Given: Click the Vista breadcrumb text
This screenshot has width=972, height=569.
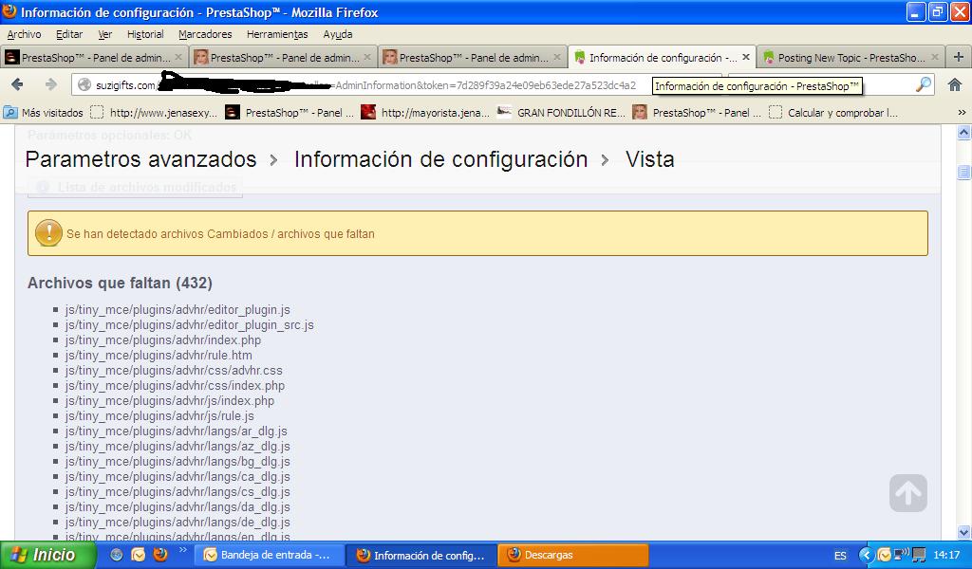Looking at the screenshot, I should tap(649, 159).
